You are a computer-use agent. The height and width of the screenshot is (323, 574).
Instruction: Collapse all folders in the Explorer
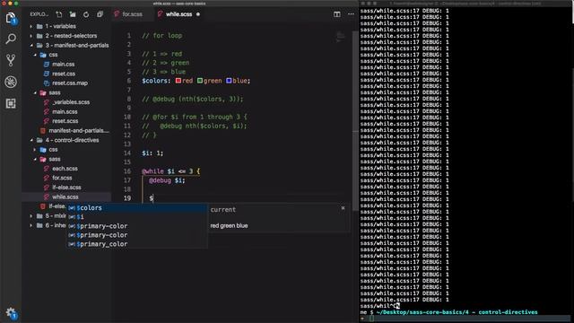[100, 14]
